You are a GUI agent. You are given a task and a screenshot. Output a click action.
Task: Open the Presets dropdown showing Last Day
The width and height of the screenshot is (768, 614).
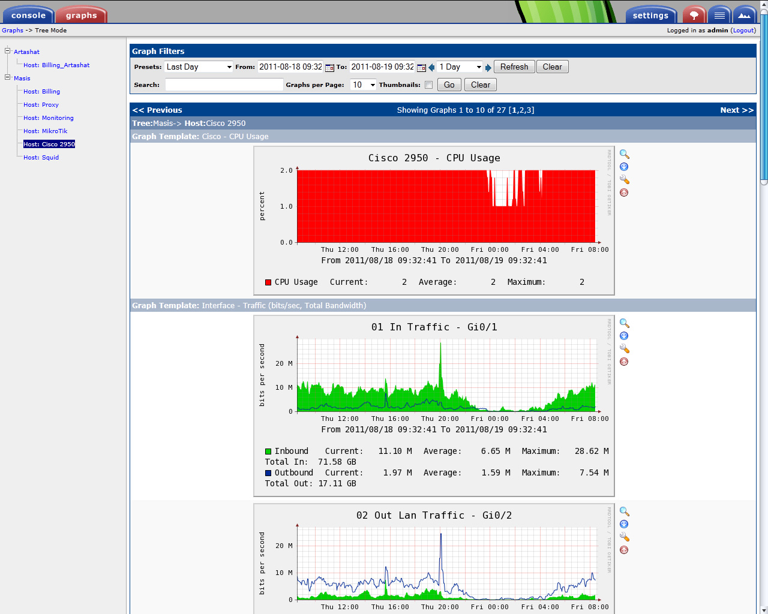coord(199,67)
